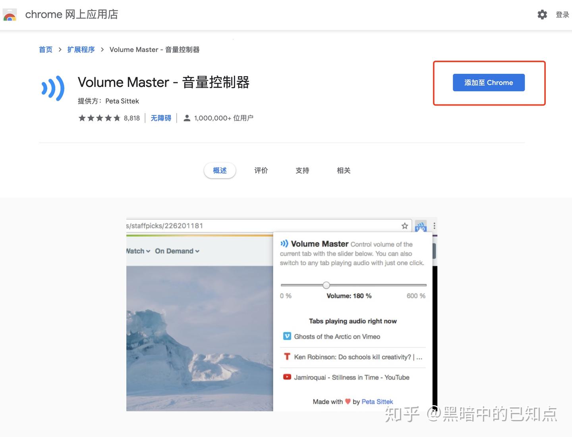Switch to the 评价 tab
The image size is (572, 437).
point(261,171)
